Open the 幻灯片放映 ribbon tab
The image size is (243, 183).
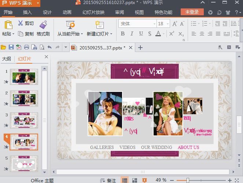pos(93,12)
